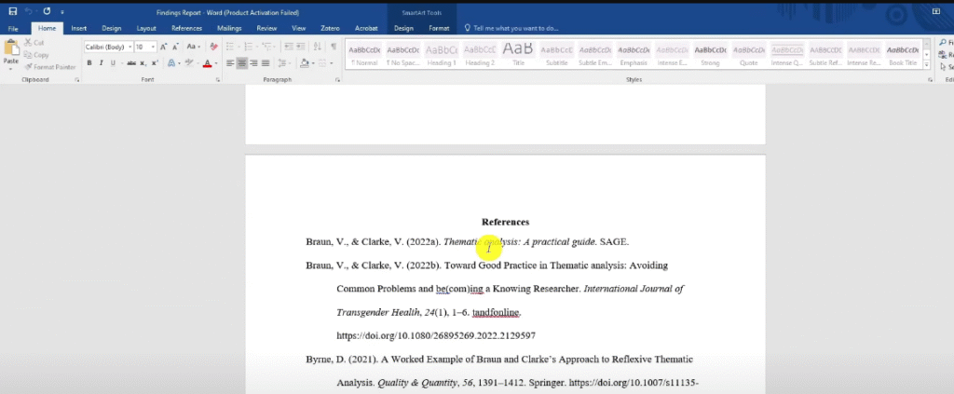Expand the Paste options arrow
Image resolution: width=954 pixels, height=394 pixels.
coord(11,68)
